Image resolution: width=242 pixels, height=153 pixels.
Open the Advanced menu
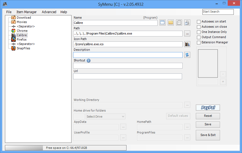click(x=49, y=12)
